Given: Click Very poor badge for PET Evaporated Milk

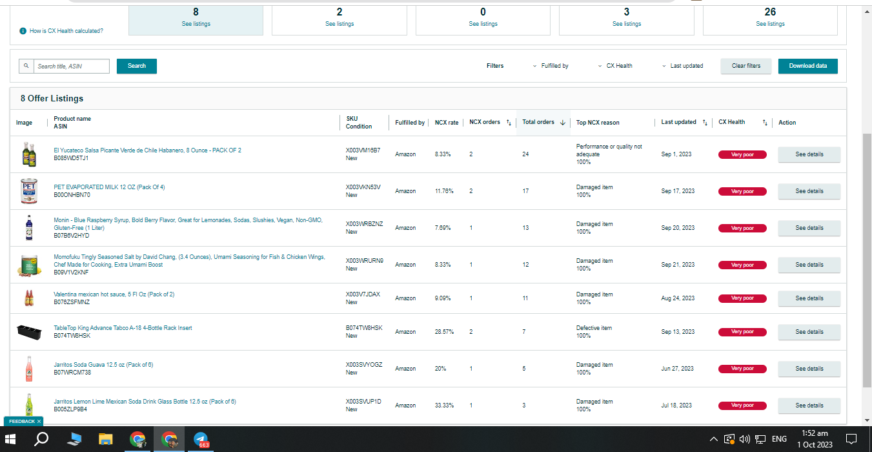Looking at the screenshot, I should pos(742,191).
